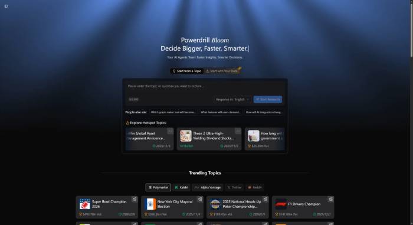Choose suggestion 'Which graph maker tool will become...'
Image resolution: width=413 pixels, height=225 pixels.
coord(173,112)
